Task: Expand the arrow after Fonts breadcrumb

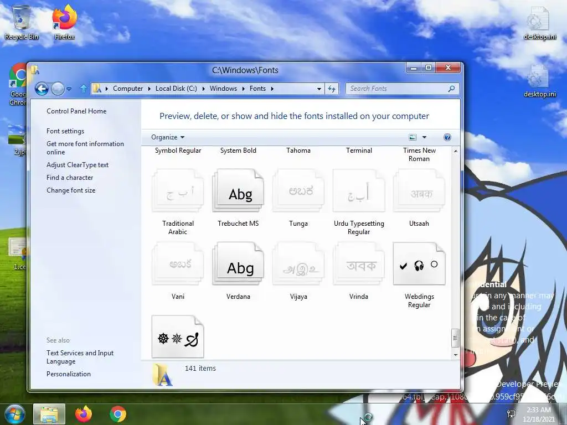Action: [x=272, y=89]
